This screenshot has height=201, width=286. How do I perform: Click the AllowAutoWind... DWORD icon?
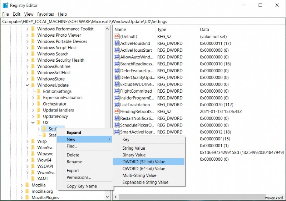point(117,57)
